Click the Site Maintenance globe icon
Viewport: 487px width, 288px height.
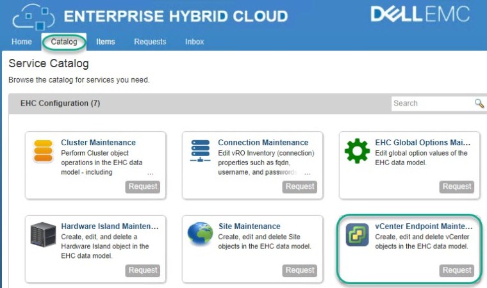[200, 235]
